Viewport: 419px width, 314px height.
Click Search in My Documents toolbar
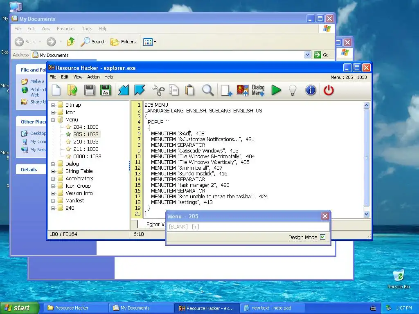[x=93, y=42]
